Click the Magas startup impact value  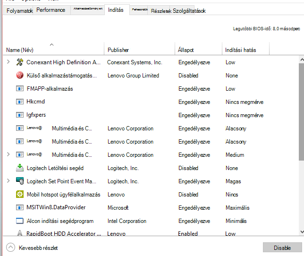[x=233, y=181]
